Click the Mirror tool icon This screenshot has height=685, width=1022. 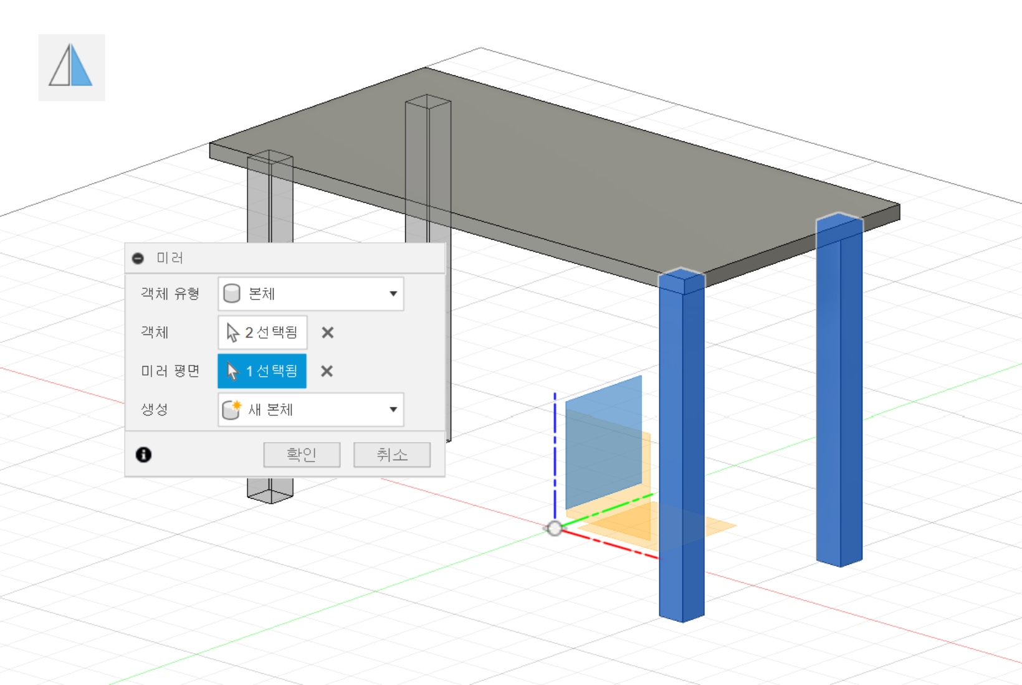click(x=71, y=67)
